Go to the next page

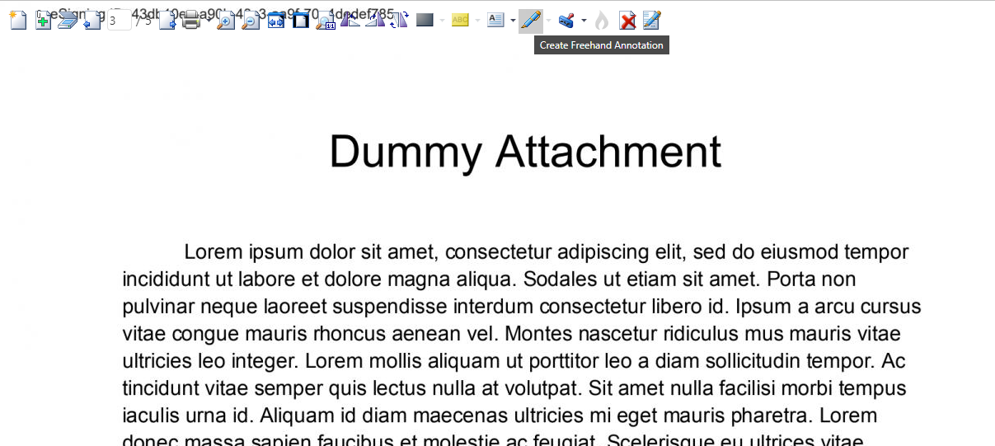[x=167, y=20]
